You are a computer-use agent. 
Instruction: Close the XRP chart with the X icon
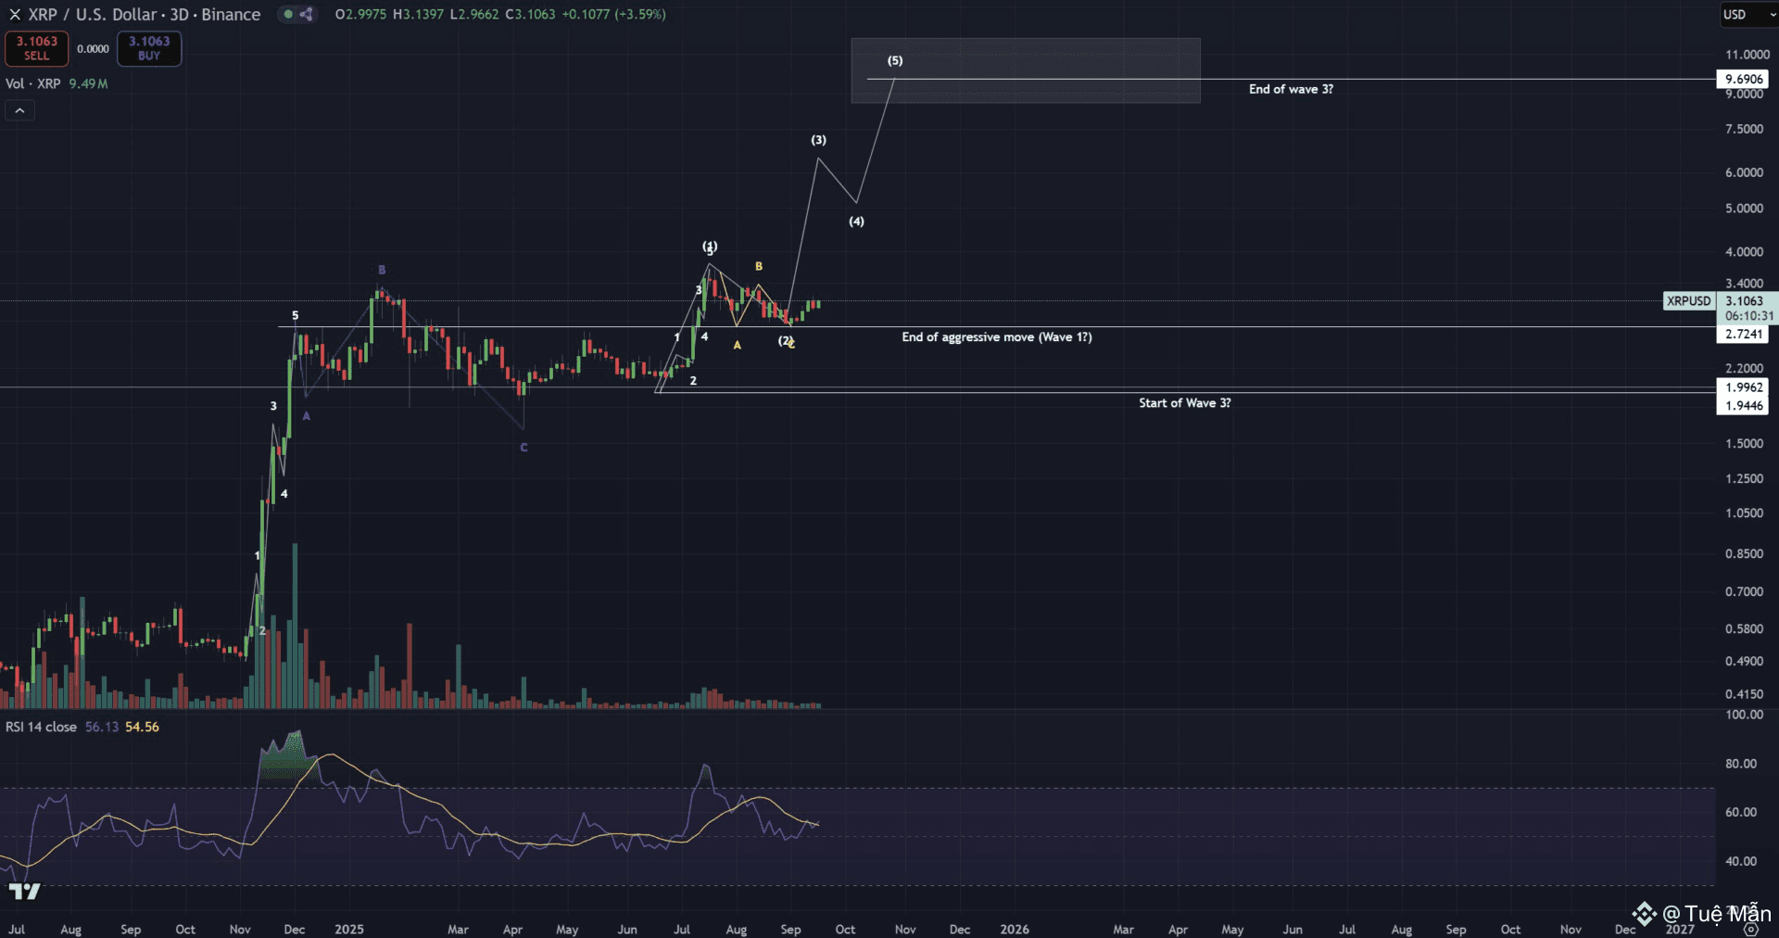15,15
